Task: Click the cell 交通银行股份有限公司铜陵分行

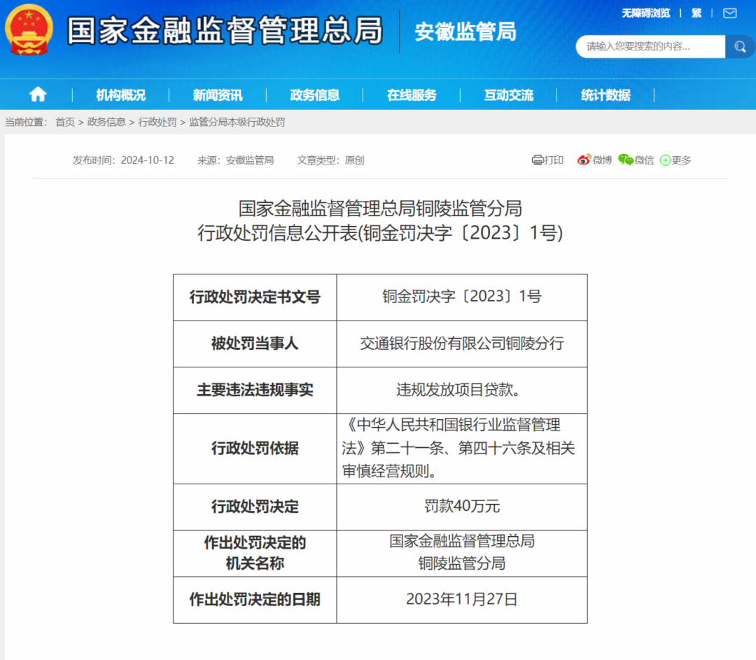Action: pos(462,344)
